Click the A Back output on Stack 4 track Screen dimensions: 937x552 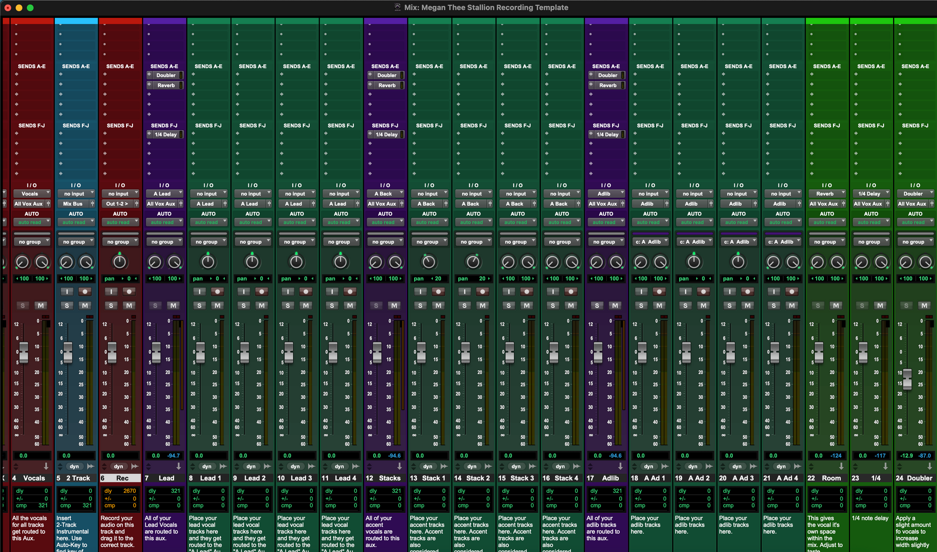point(559,204)
